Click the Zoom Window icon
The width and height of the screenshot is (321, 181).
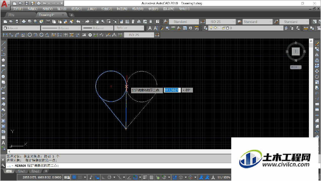[109, 22]
